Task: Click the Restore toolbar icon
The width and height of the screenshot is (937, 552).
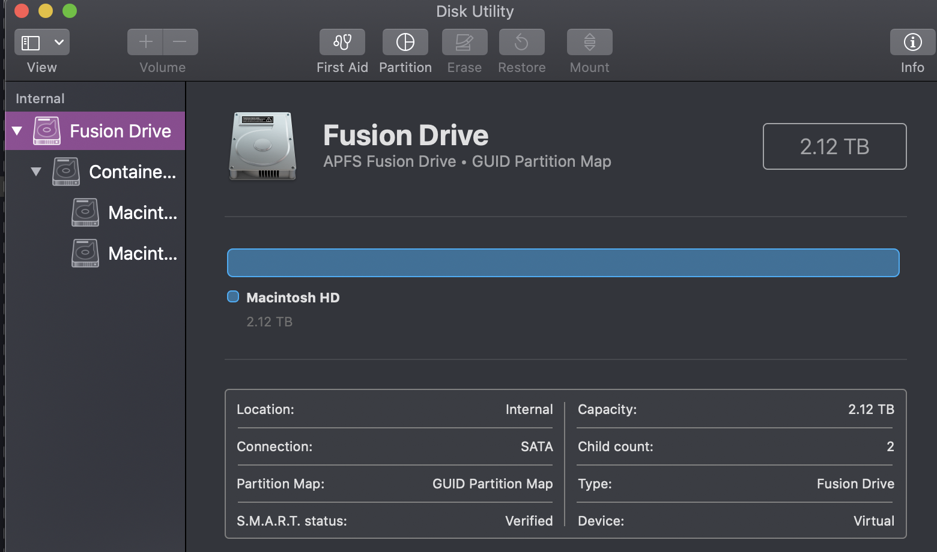Action: pyautogui.click(x=521, y=42)
